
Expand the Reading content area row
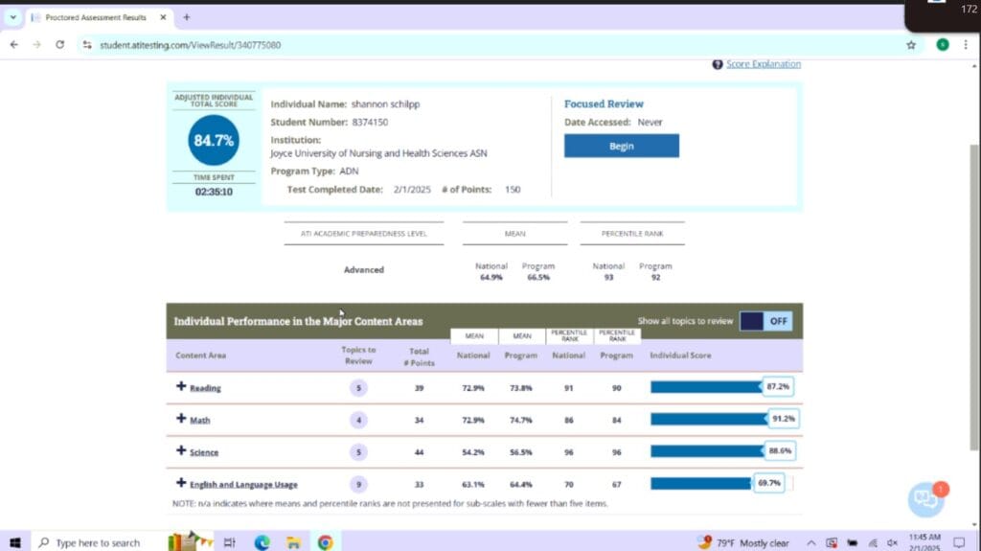pyautogui.click(x=181, y=387)
